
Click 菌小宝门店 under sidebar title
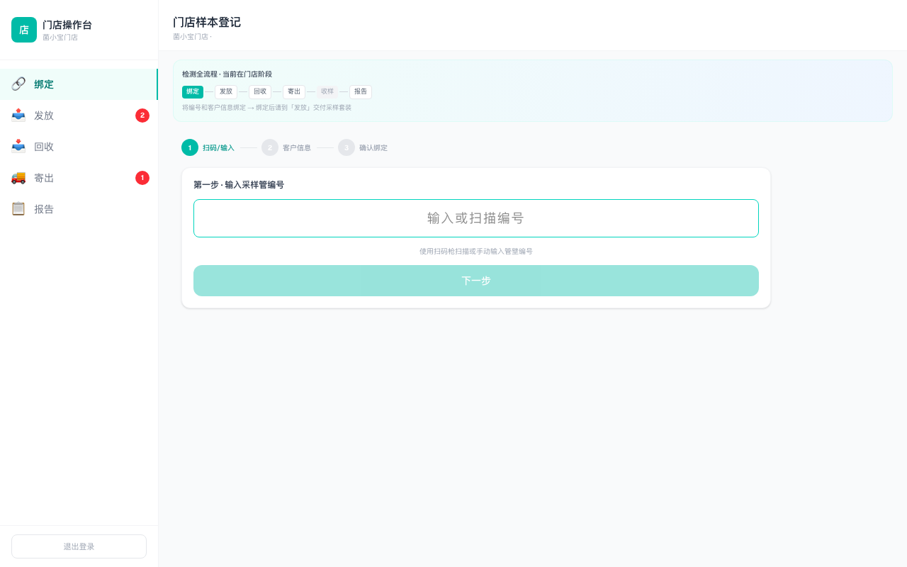[60, 38]
